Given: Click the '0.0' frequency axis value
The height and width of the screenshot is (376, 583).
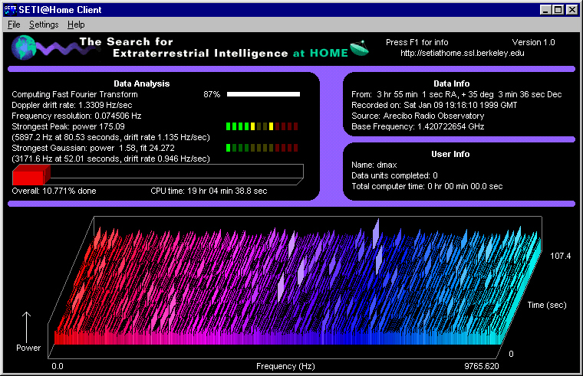Looking at the screenshot, I should coord(58,366).
